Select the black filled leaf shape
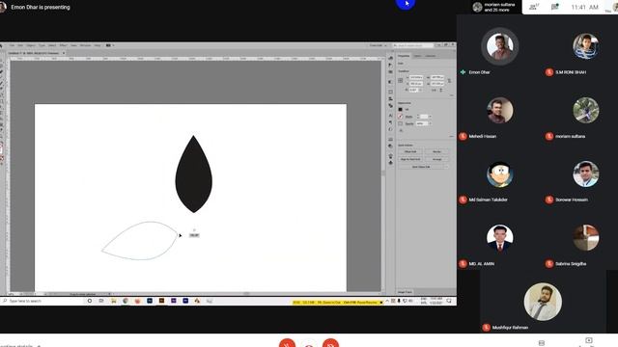 [x=193, y=174]
